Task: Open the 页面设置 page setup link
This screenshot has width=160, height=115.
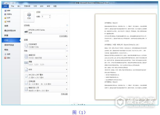Action: point(64,94)
